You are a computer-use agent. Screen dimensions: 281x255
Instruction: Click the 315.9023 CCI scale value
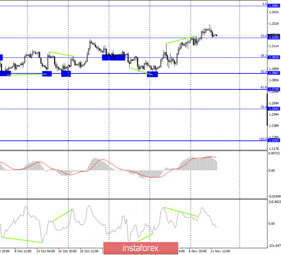(x=275, y=202)
